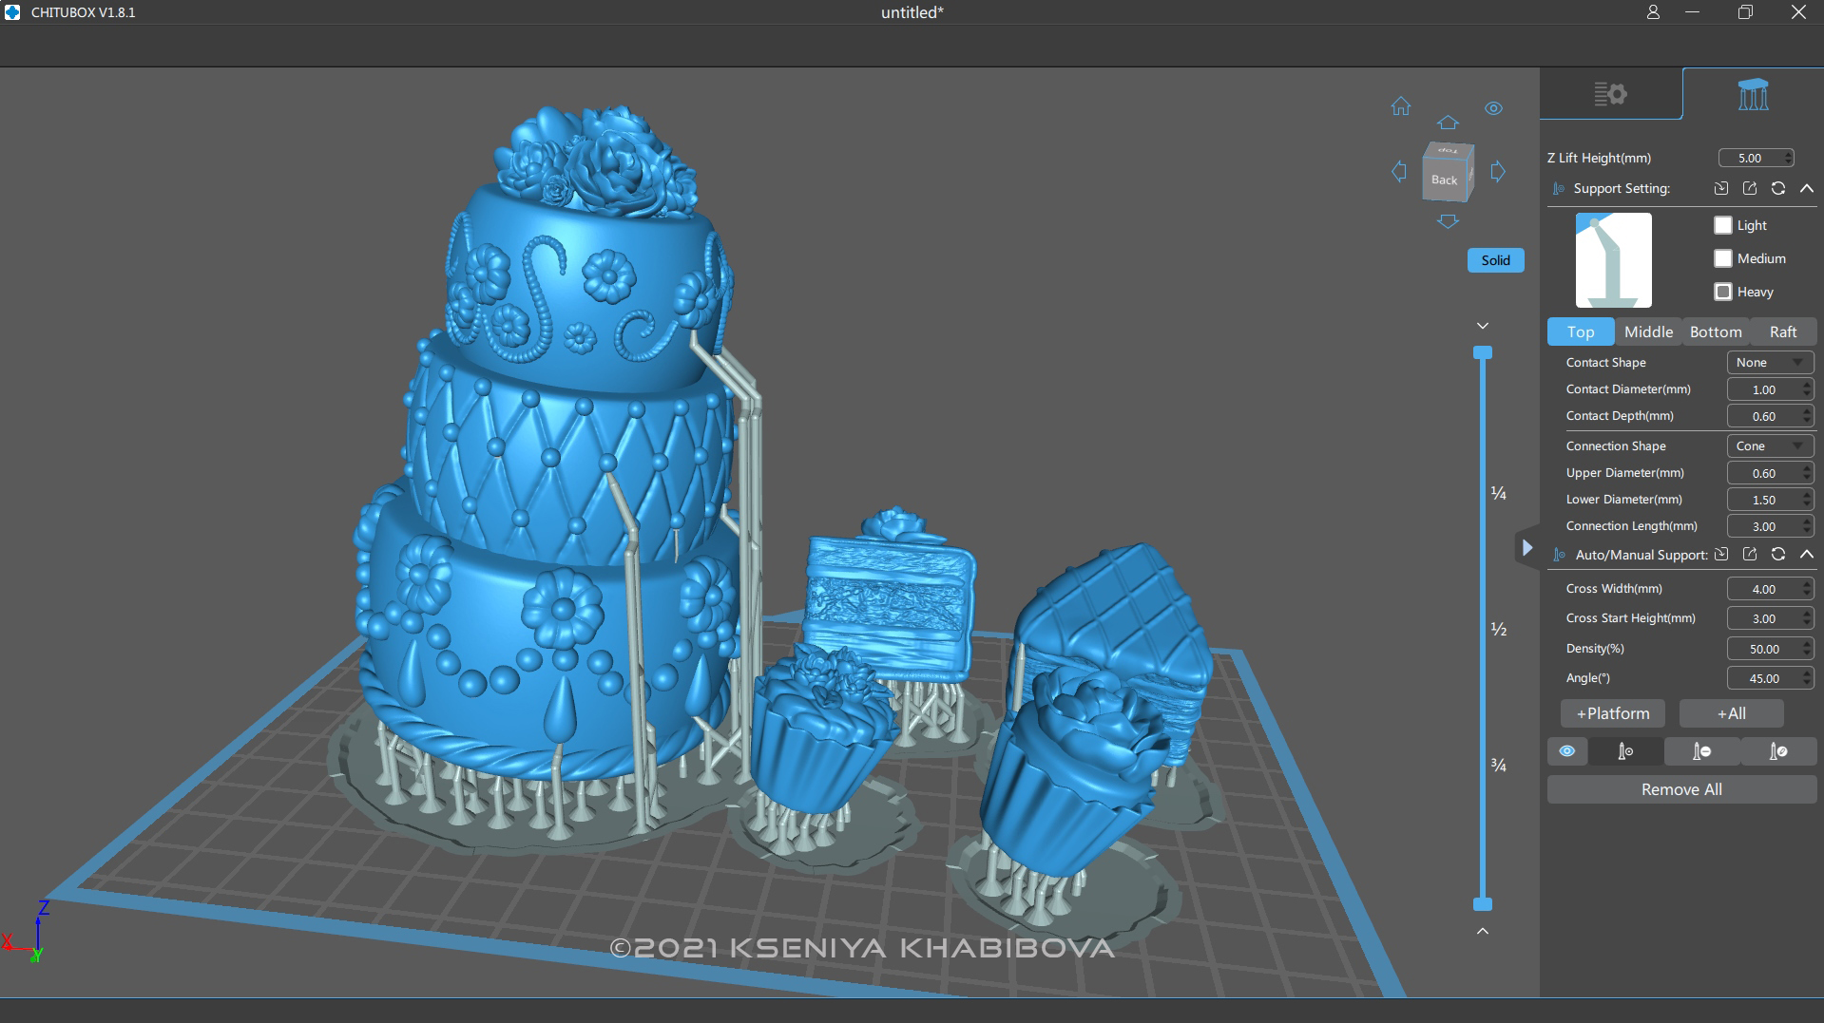
Task: Open the Contact Shape dropdown
Action: pos(1770,362)
